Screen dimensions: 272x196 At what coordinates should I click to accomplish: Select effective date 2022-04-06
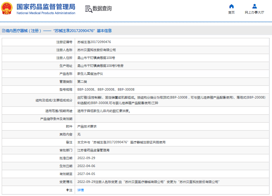86,166
